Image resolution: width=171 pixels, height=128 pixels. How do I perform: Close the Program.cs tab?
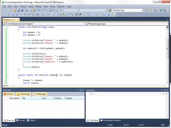(x=18, y=20)
